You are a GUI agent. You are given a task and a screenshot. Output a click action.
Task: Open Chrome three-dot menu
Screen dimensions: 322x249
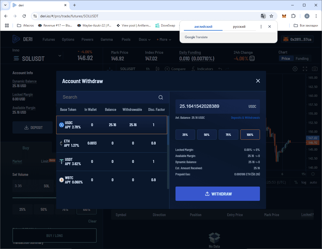[x=316, y=16]
